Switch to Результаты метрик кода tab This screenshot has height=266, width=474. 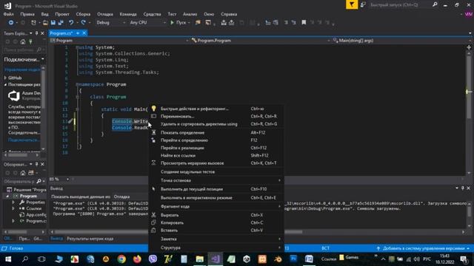click(90, 239)
